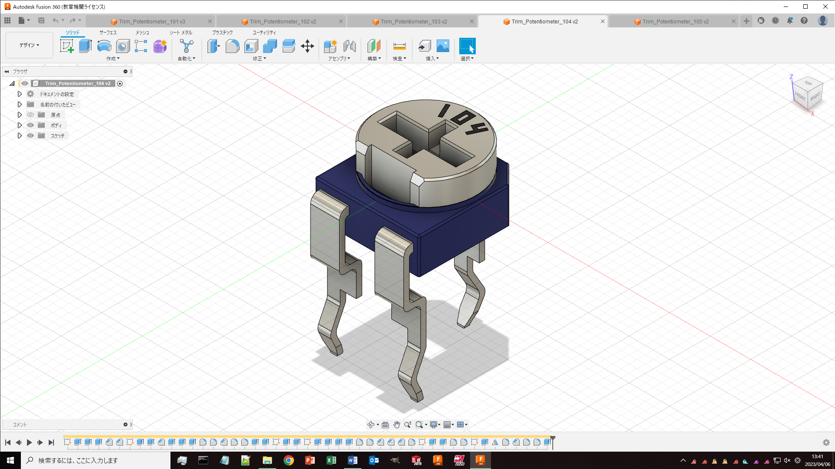Screen dimensions: 835x469
Task: Toggle visibility of ボディ folder
Action: pyautogui.click(x=30, y=125)
